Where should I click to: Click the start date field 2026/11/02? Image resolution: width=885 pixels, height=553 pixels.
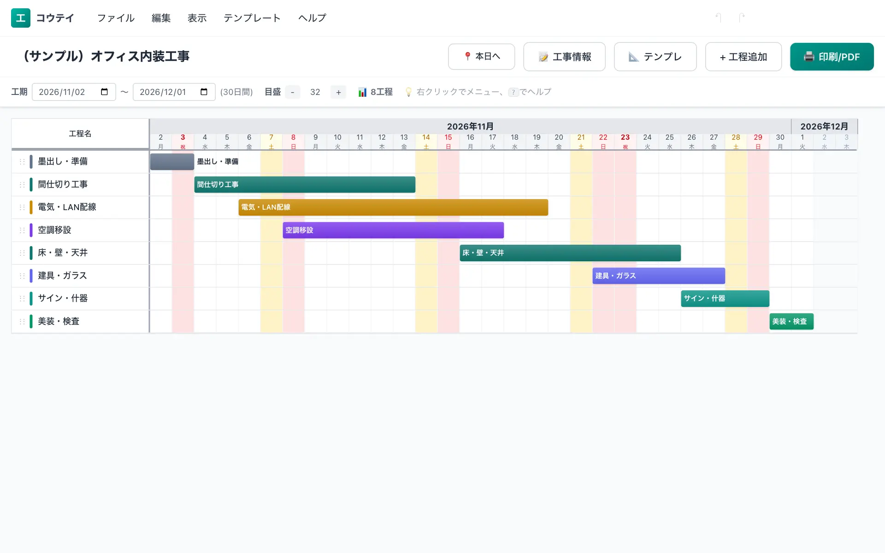click(74, 92)
